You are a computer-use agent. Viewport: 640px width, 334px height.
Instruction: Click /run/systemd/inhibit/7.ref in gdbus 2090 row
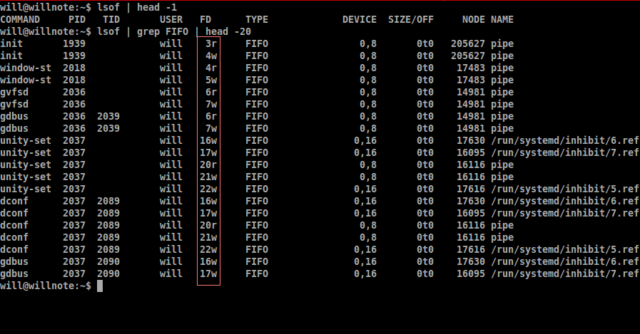click(565, 273)
